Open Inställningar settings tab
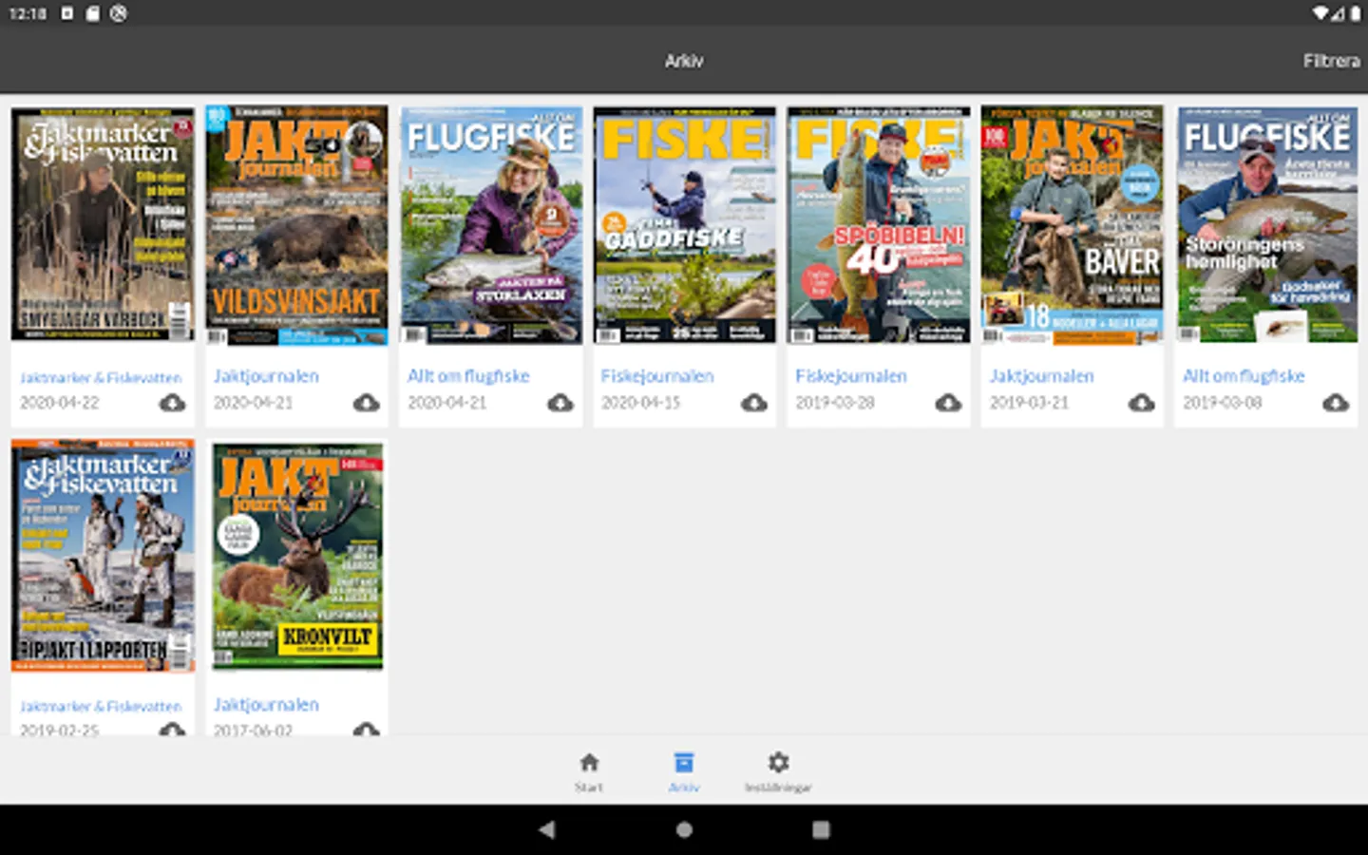 pyautogui.click(x=778, y=771)
